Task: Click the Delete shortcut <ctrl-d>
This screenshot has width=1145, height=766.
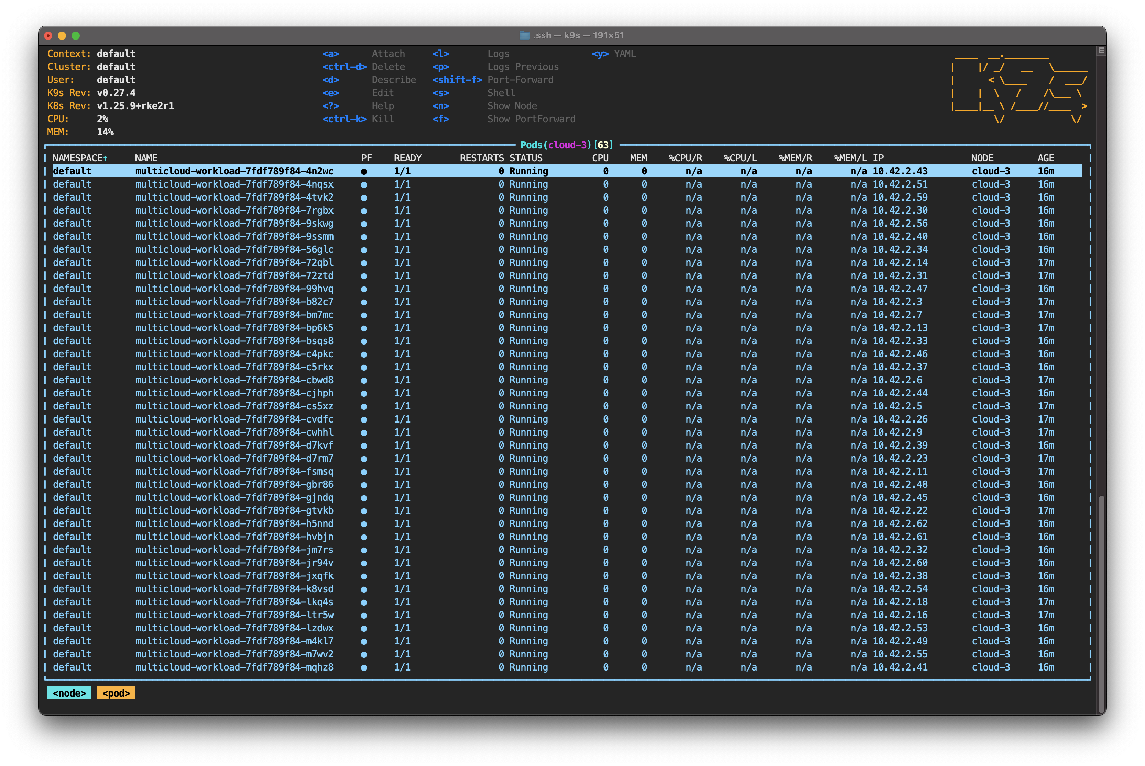Action: click(344, 67)
